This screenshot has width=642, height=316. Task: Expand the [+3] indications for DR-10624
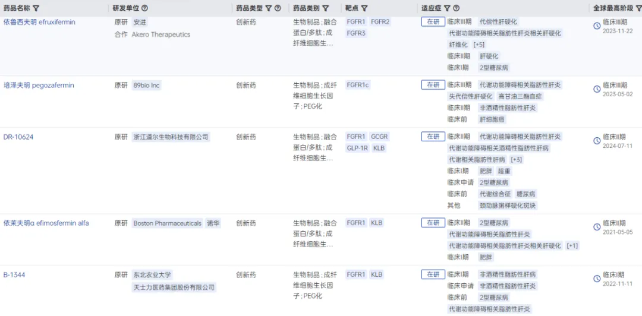tap(517, 160)
